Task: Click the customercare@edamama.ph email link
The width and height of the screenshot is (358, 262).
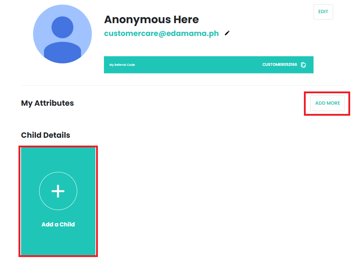Action: 162,33
